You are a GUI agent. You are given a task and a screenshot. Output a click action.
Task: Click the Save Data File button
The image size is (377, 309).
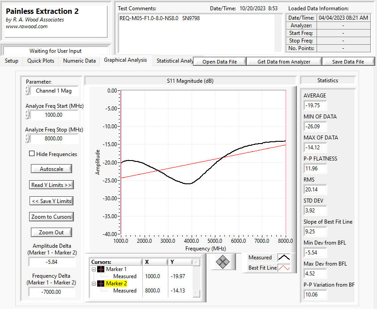point(348,61)
